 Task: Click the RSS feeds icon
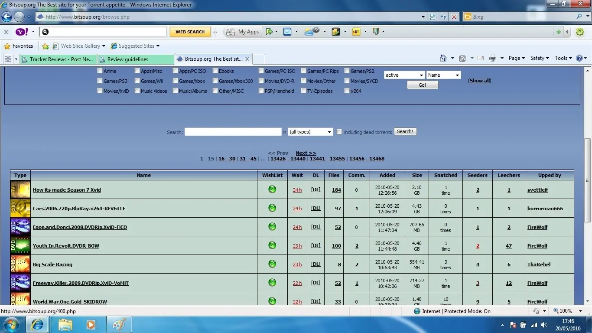coord(462,58)
